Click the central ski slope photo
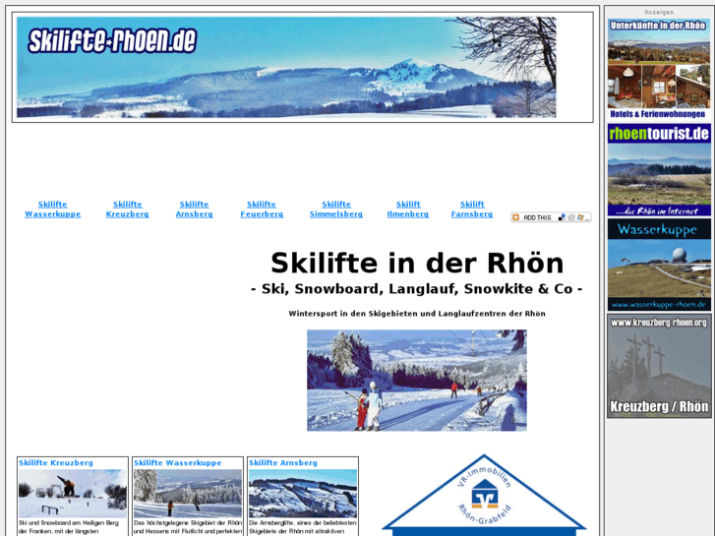Viewport: 715px width, 536px height. (x=417, y=381)
